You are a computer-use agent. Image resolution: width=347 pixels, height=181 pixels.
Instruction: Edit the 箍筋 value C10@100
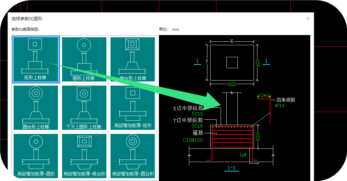point(193,140)
